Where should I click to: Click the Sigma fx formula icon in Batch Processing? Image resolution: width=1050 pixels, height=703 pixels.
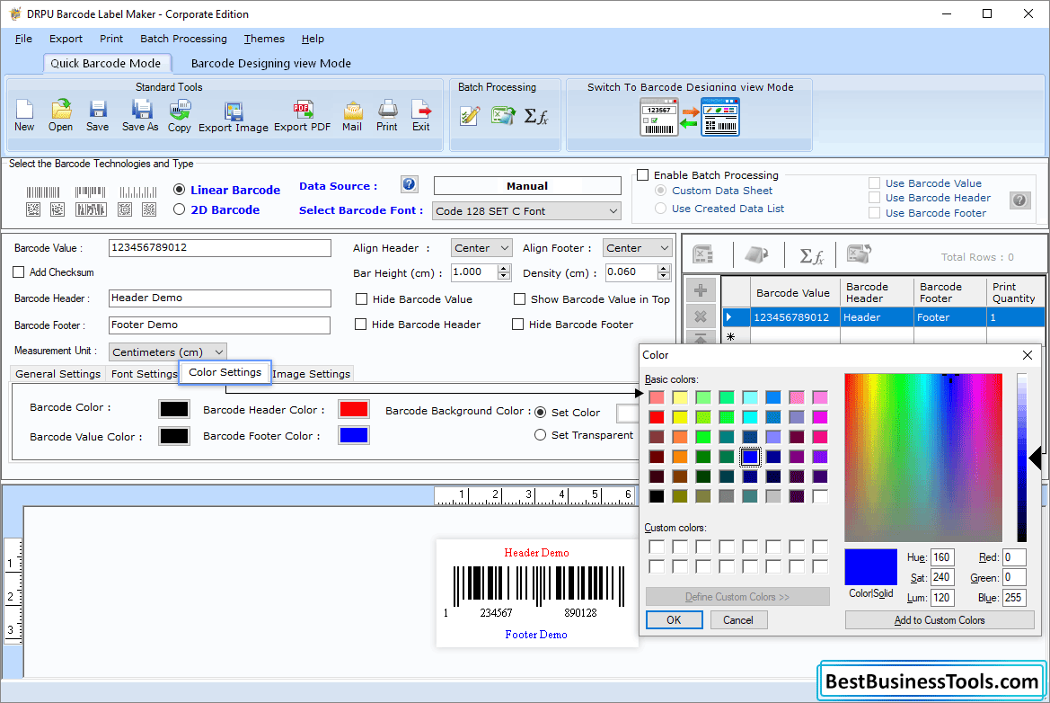(536, 115)
